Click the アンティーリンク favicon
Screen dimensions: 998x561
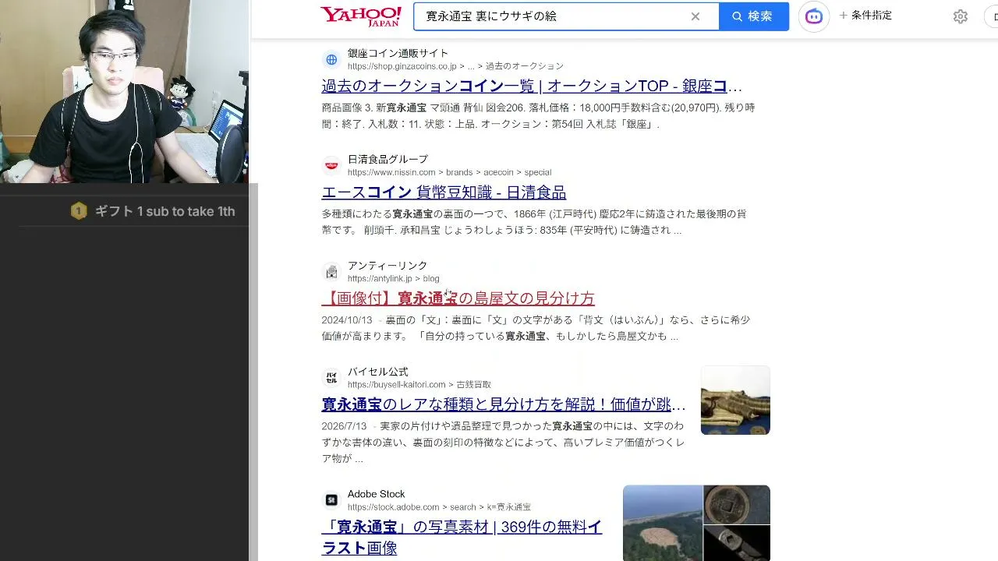coord(331,272)
